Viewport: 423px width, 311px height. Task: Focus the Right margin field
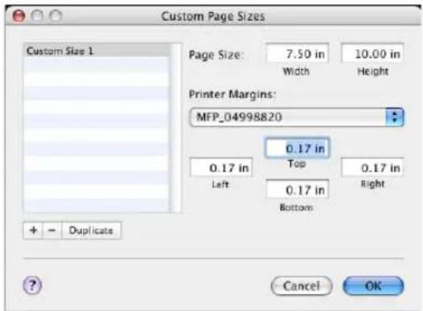(x=372, y=168)
